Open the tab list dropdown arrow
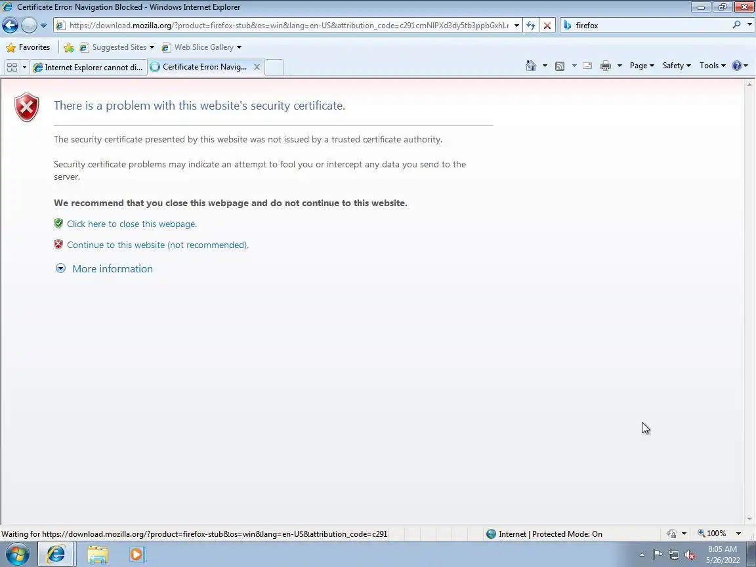Screen dimensions: 756x567 [24, 67]
